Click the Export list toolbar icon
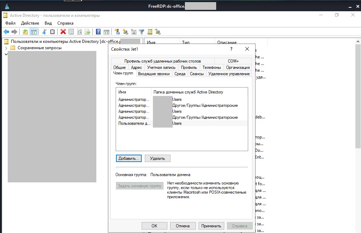 [x=88, y=32]
